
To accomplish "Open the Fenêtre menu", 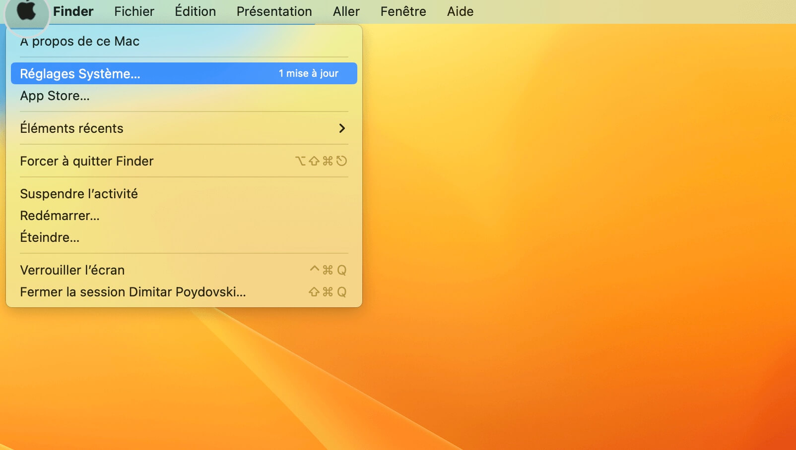I will tap(403, 11).
